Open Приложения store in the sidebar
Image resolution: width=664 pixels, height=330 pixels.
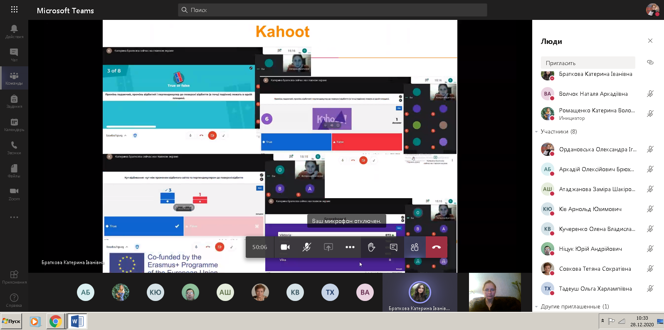point(14,277)
